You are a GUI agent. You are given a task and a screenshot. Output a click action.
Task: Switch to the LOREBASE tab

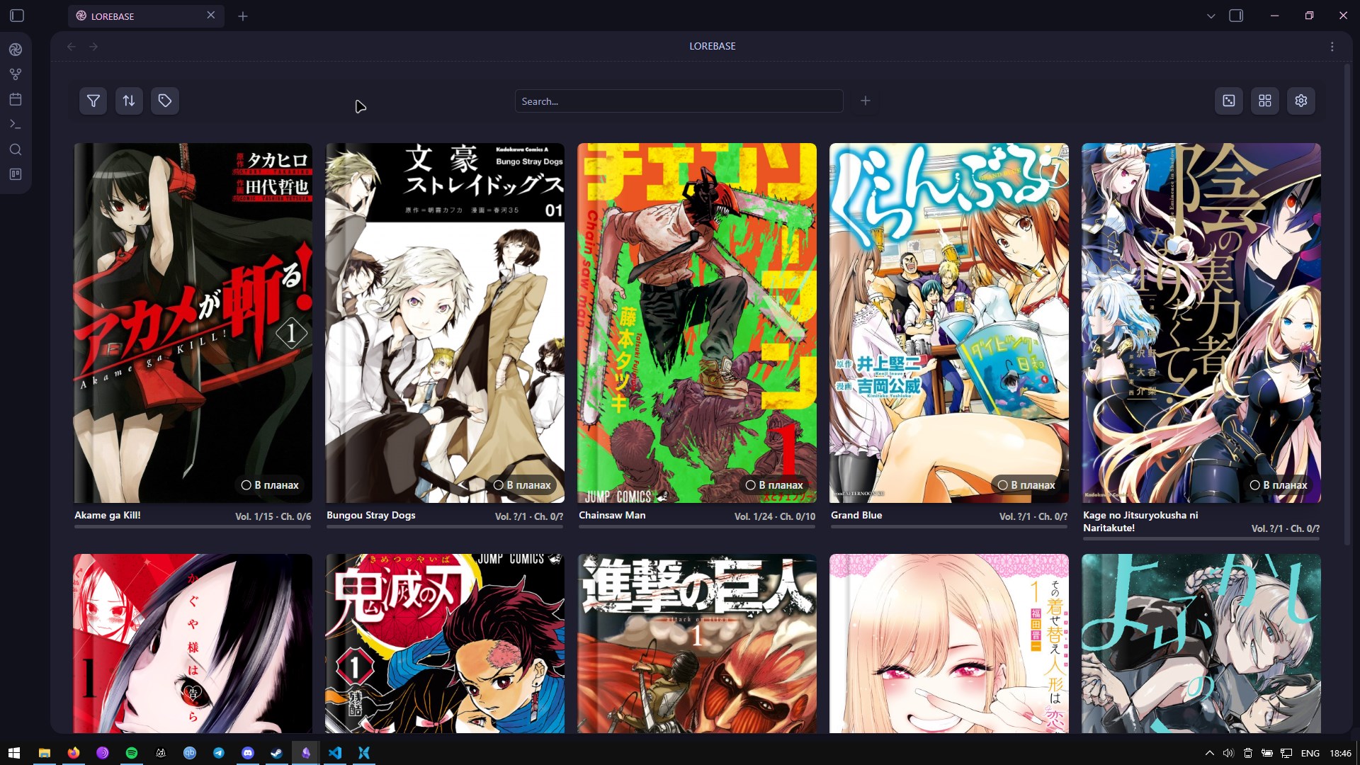146,16
